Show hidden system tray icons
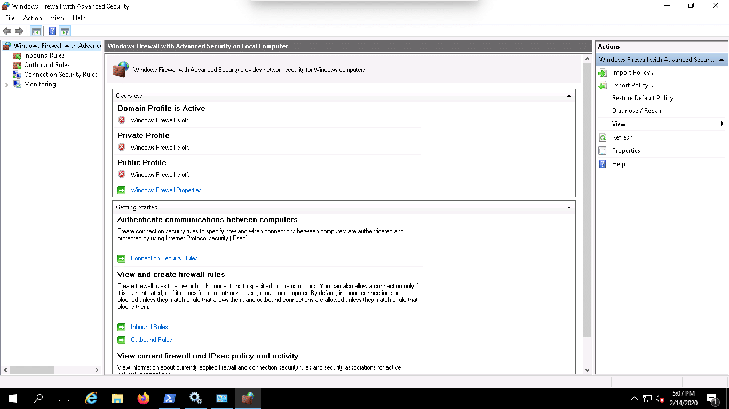 [635, 398]
